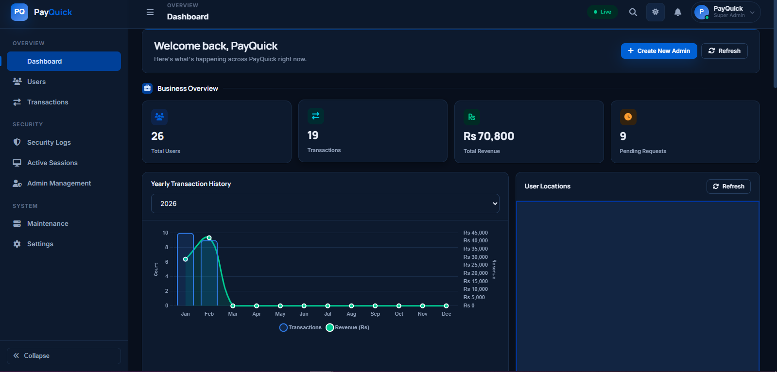
Task: Click the February revenue data point
Action: (209, 237)
